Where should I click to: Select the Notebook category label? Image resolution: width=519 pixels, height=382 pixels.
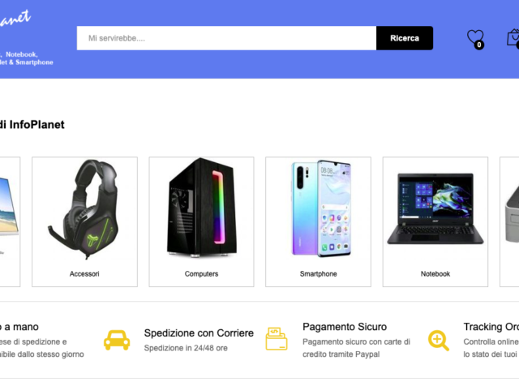coord(435,274)
